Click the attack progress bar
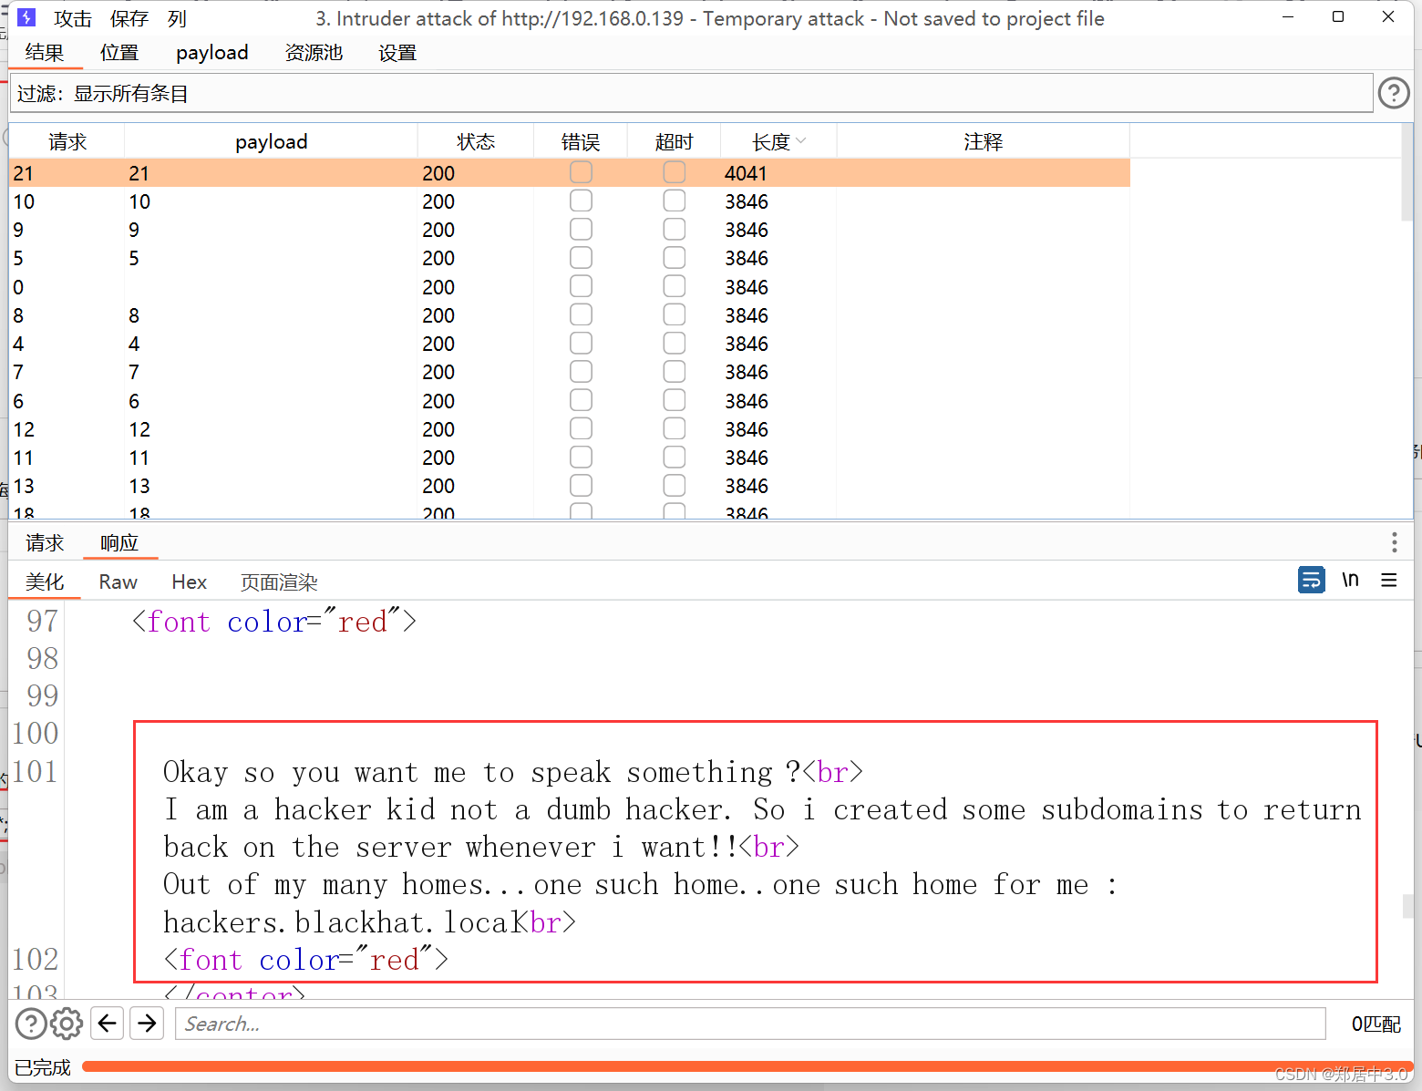1422x1091 pixels. click(x=747, y=1065)
